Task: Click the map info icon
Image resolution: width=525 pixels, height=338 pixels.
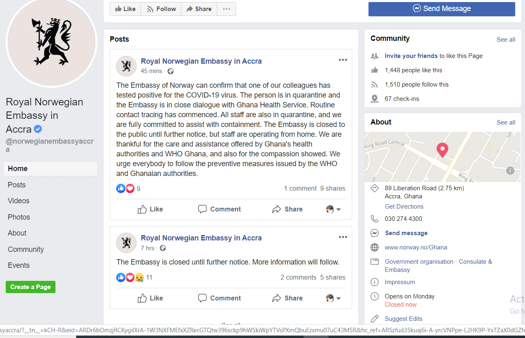Action: tap(510, 171)
